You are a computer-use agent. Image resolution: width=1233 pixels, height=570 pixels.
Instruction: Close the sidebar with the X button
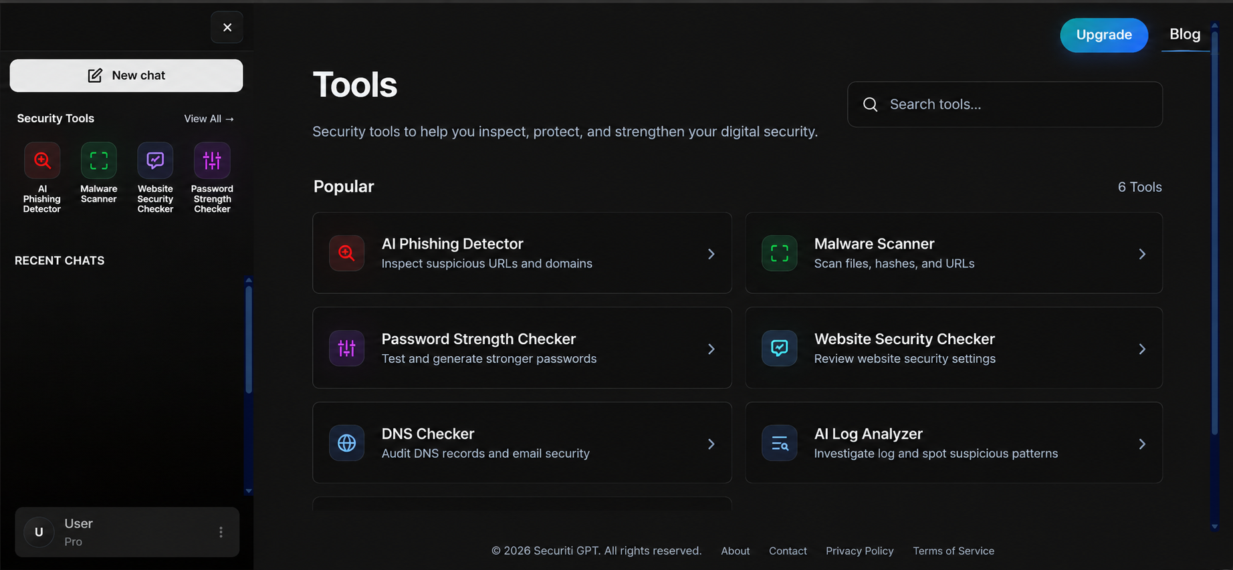[227, 27]
